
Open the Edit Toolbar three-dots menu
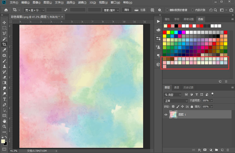(x=4, y=132)
